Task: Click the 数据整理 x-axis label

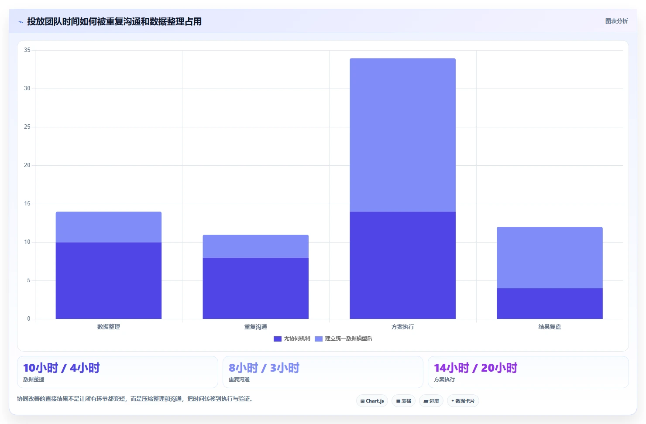Action: [109, 327]
